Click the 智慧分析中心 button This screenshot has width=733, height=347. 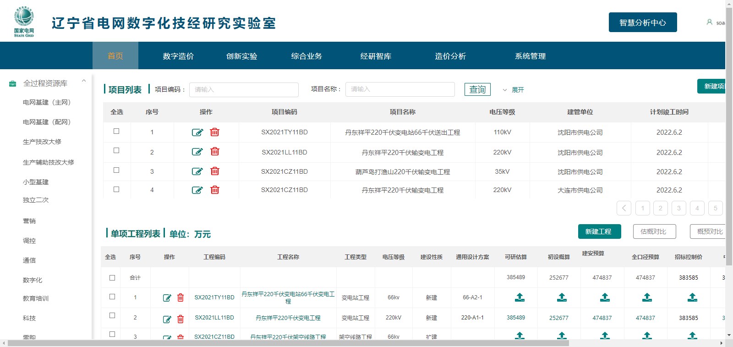coord(643,22)
